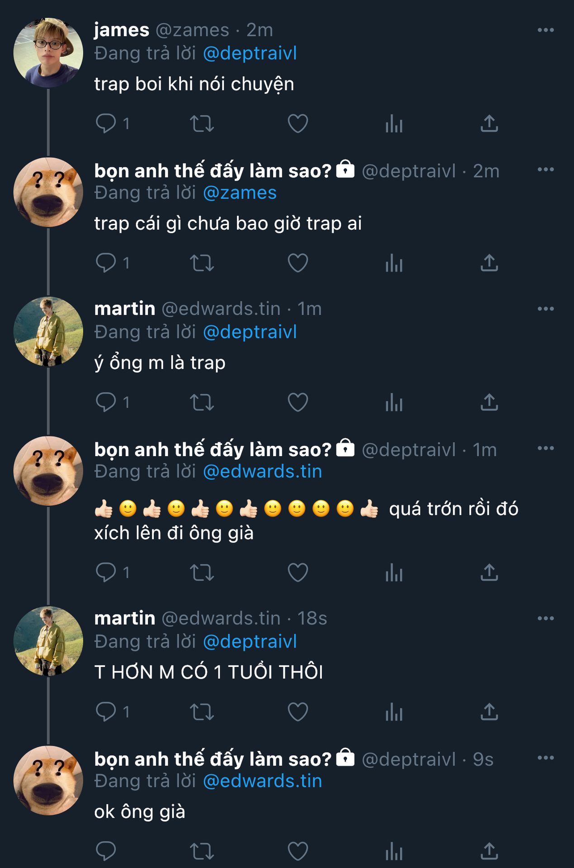574x868 pixels.
Task: Open more options on "ok ông già" tweet
Action: [546, 758]
